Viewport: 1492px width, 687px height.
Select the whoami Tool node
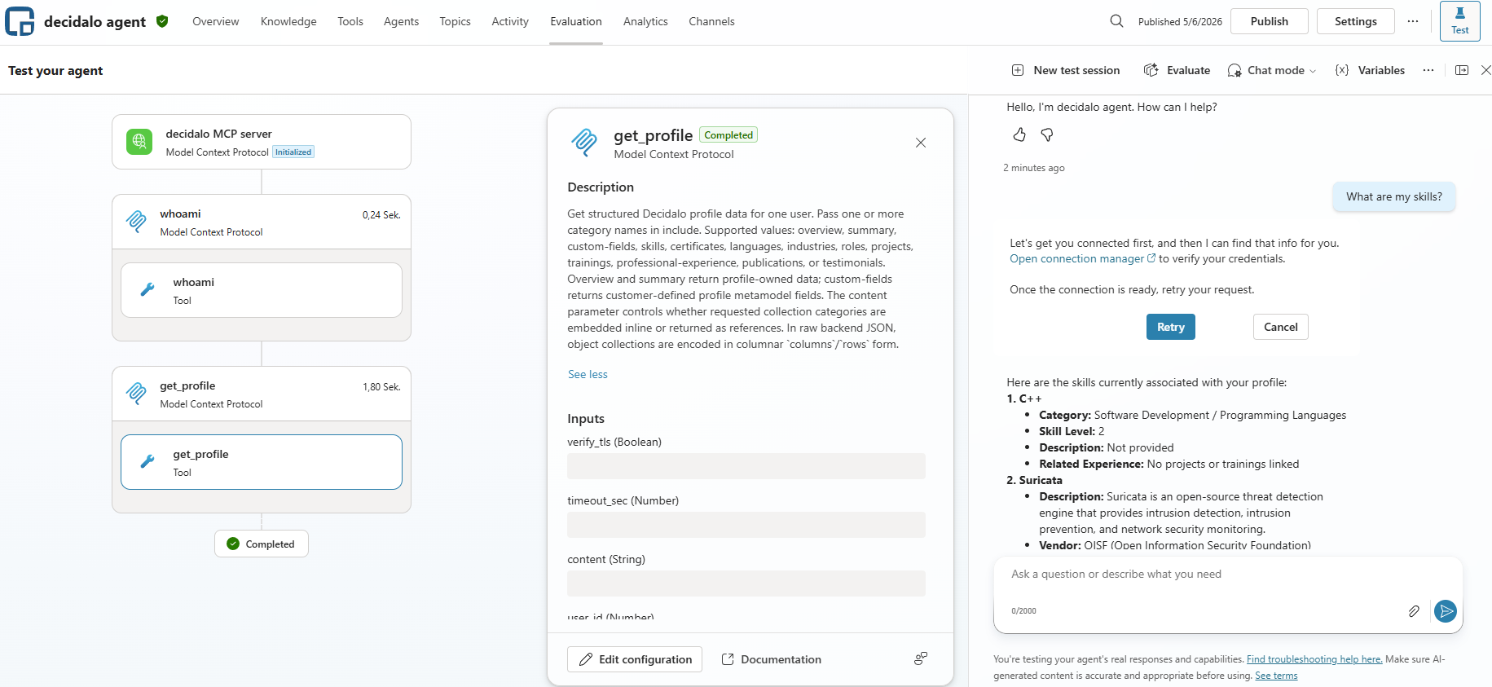[x=262, y=290]
